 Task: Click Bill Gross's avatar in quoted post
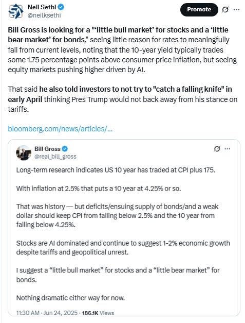click(x=24, y=152)
